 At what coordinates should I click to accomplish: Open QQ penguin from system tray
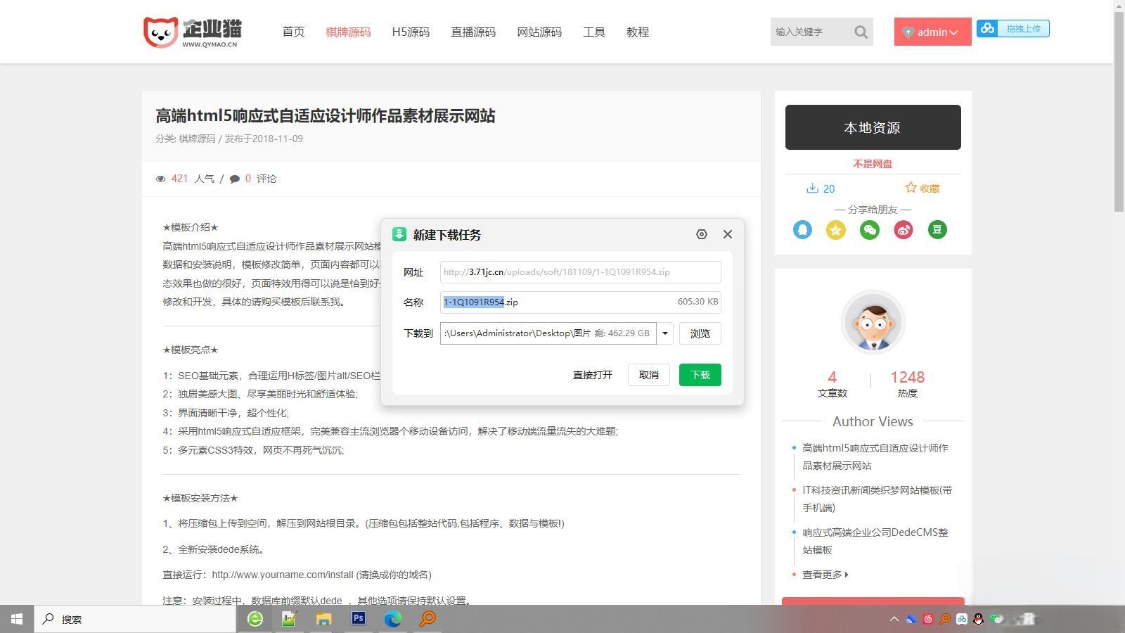[x=979, y=620]
